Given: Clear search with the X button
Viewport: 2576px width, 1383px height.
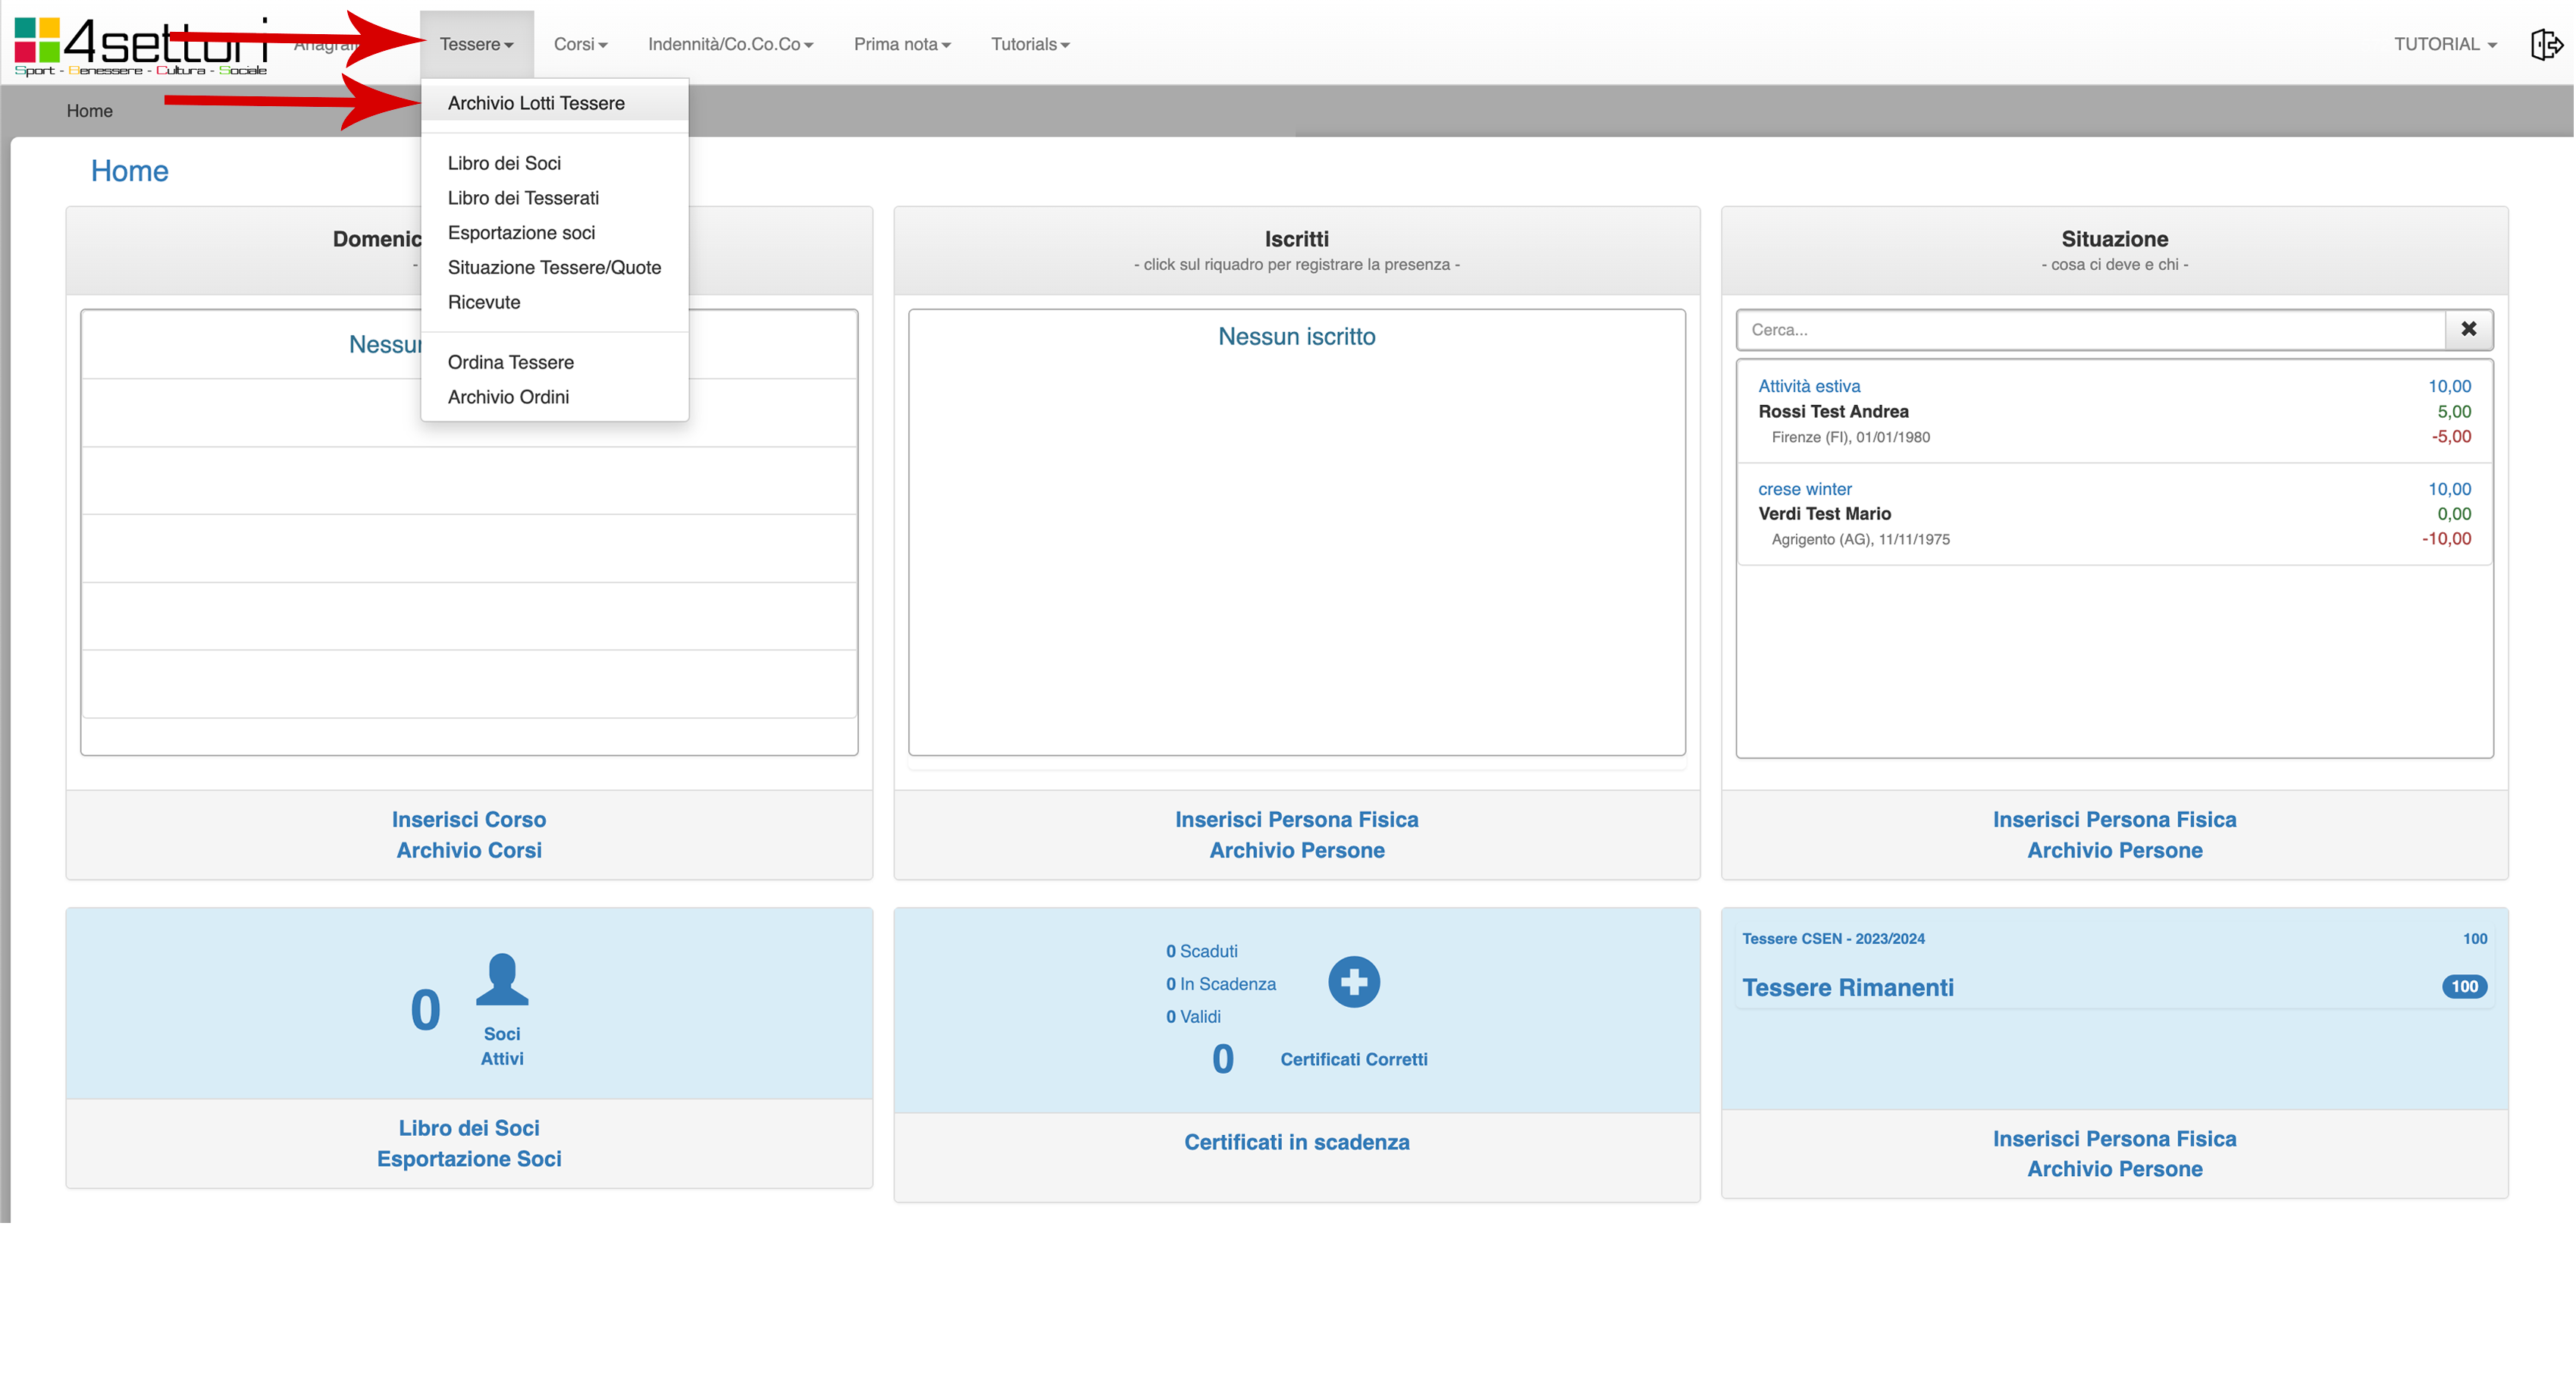Looking at the screenshot, I should [x=2468, y=329].
